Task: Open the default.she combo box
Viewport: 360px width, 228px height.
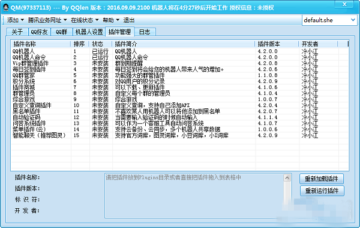Action: click(329, 20)
